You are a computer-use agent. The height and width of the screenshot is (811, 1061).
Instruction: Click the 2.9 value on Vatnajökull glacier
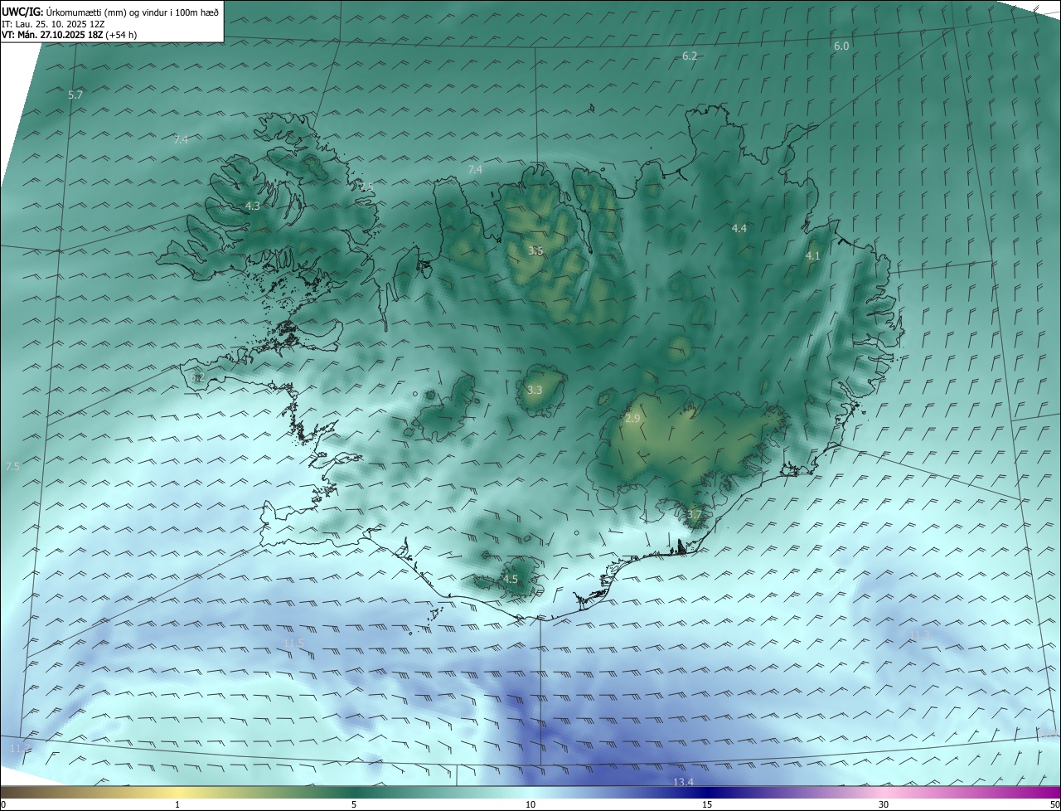(632, 419)
